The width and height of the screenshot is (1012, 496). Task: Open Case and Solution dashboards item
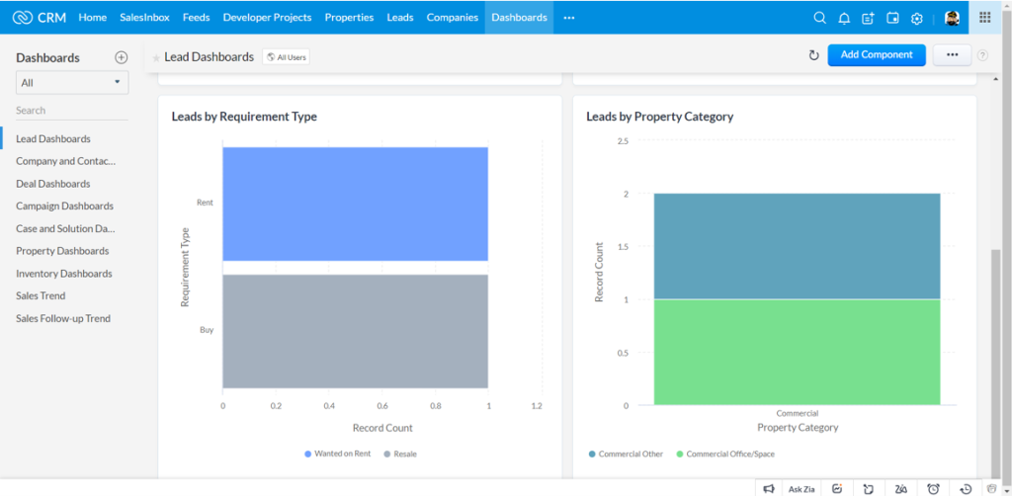coord(65,228)
